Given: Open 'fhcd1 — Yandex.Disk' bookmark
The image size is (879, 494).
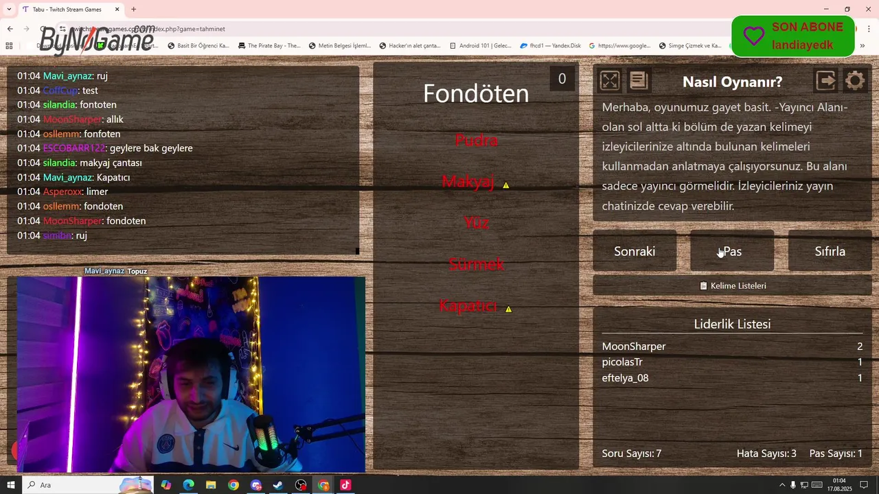Looking at the screenshot, I should point(550,46).
